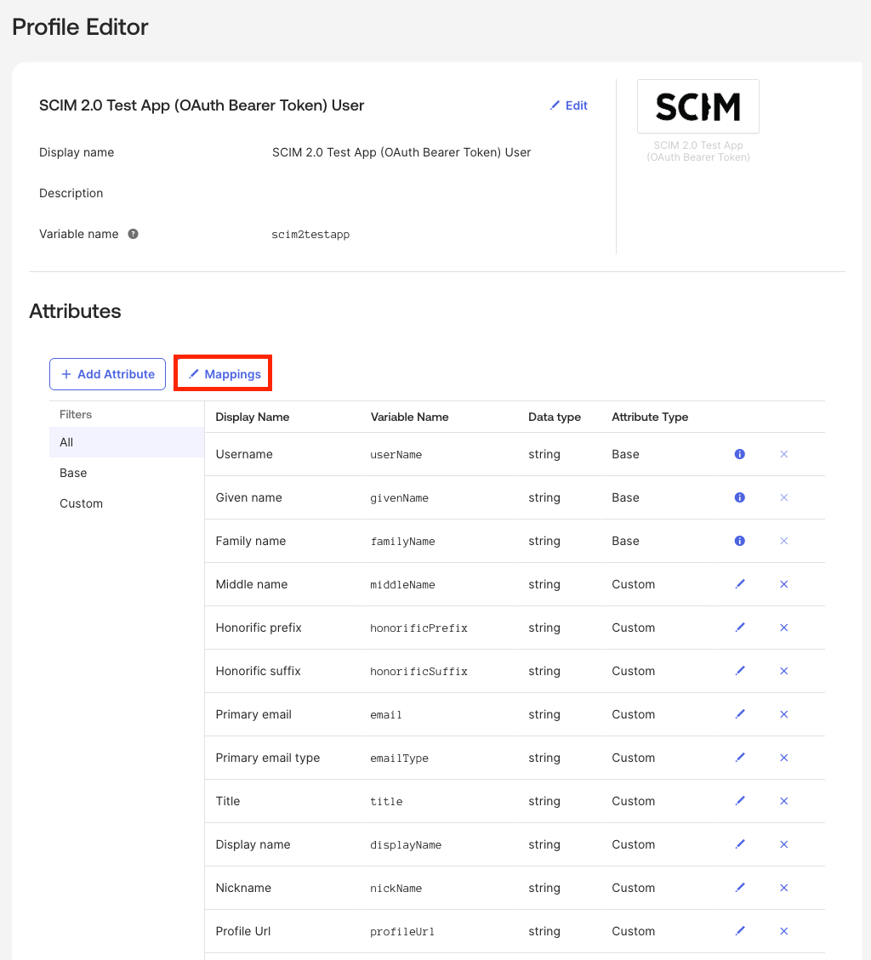This screenshot has height=960, width=871.
Task: Delete the Nickname attribute with X icon
Action: tap(784, 888)
